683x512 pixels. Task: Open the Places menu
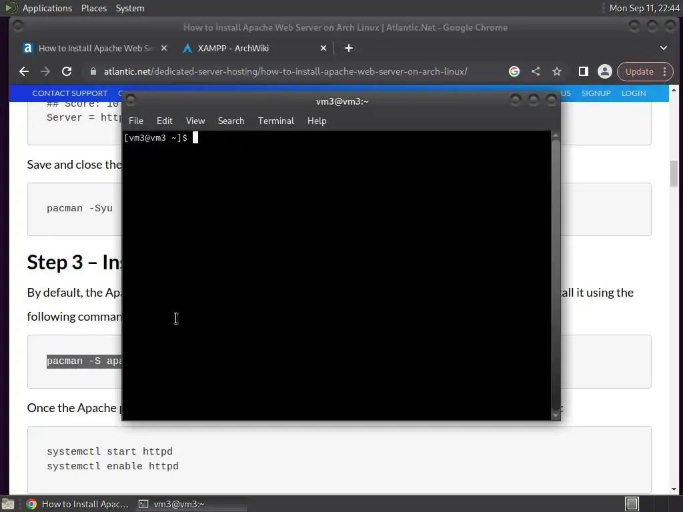93,8
